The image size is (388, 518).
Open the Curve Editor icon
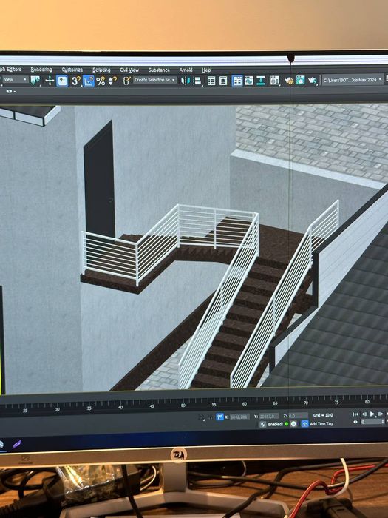(x=249, y=80)
